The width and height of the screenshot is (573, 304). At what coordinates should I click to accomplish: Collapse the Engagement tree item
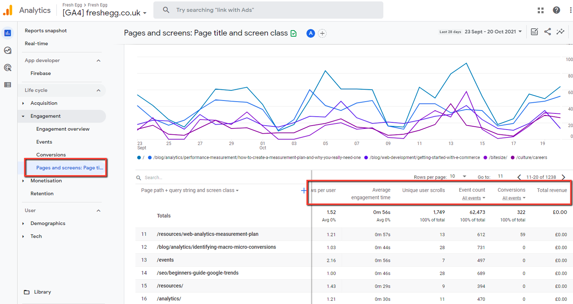point(23,116)
